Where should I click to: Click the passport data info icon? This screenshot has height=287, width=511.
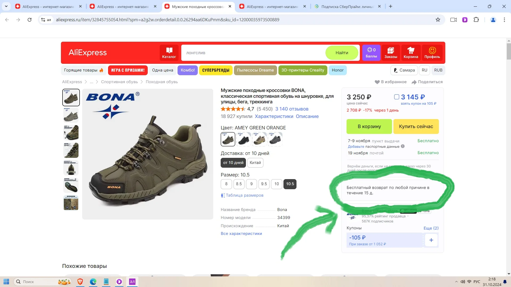[x=403, y=146]
